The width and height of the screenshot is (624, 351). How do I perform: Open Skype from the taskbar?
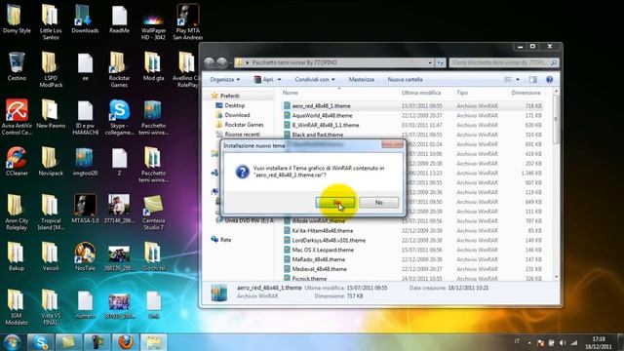41,342
